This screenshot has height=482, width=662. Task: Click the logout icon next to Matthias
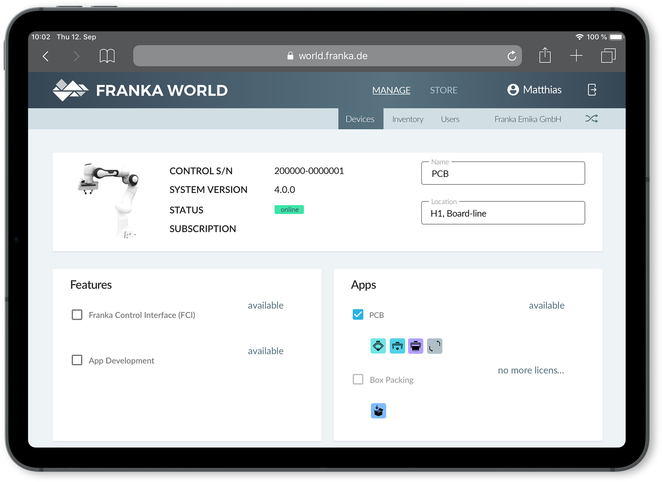coord(592,90)
